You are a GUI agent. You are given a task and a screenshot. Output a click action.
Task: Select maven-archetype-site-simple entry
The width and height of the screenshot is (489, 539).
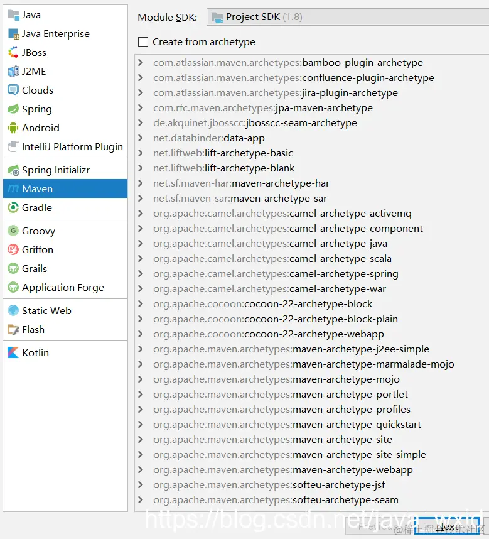tap(289, 455)
